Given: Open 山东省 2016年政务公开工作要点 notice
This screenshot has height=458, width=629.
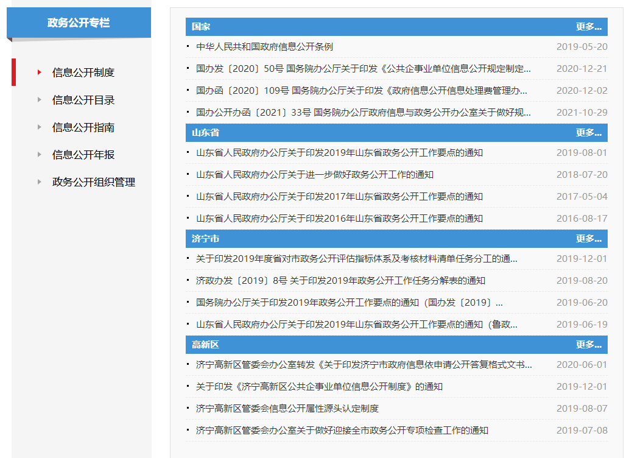Looking at the screenshot, I should (339, 219).
